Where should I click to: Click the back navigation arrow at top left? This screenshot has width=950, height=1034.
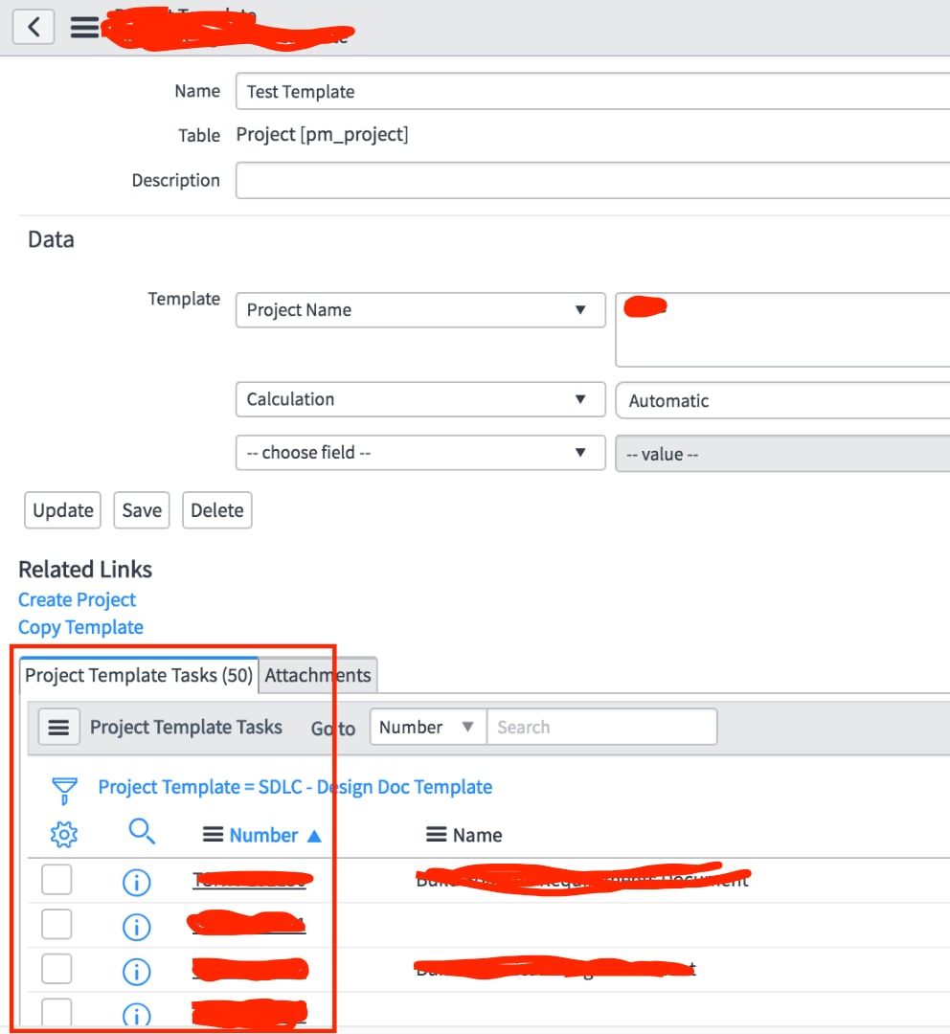(x=33, y=26)
